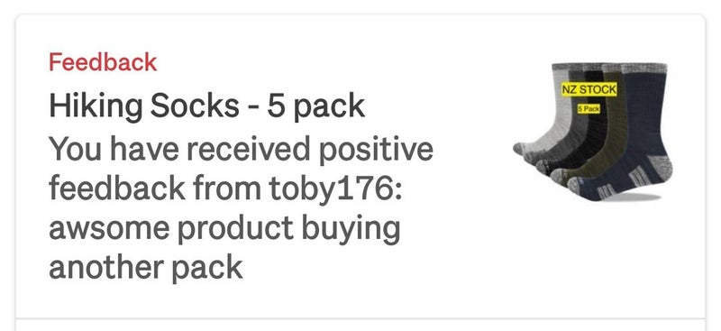Click the word 'positive' in the notification

pyautogui.click(x=376, y=150)
